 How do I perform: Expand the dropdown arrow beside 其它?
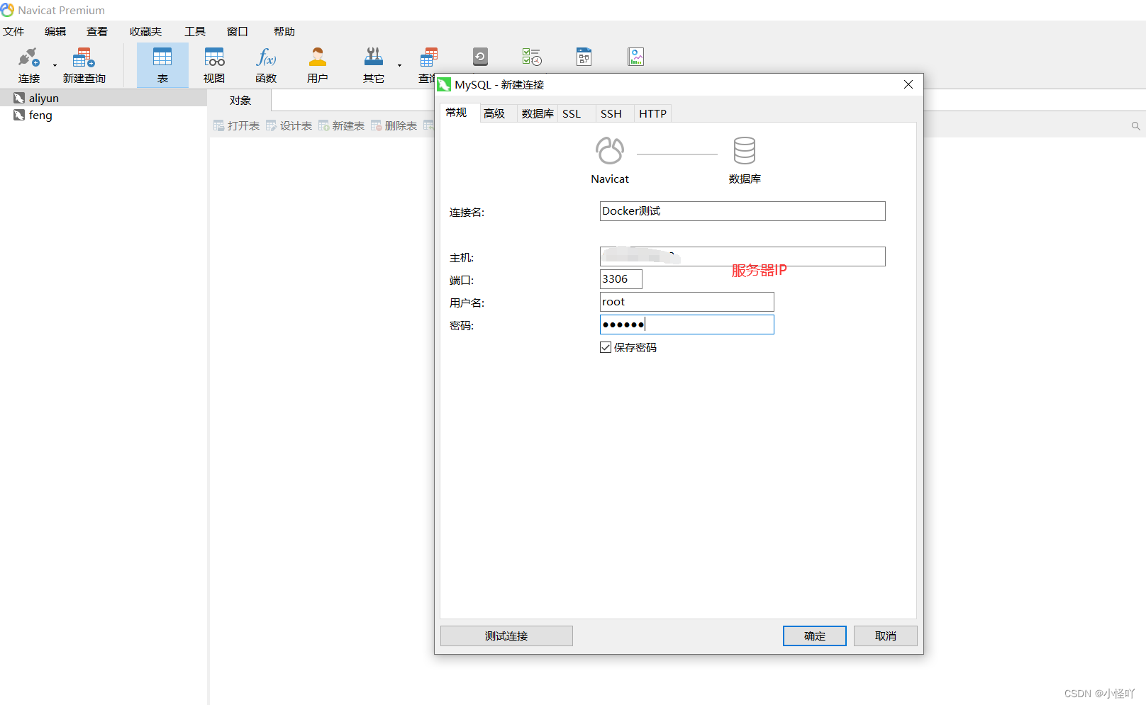[x=399, y=66]
